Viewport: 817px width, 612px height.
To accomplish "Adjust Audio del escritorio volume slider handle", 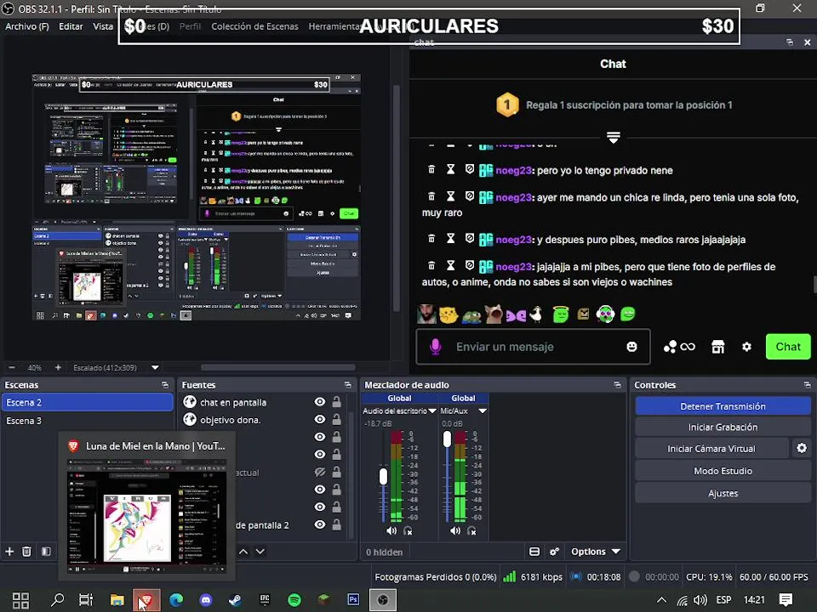I will tap(383, 476).
